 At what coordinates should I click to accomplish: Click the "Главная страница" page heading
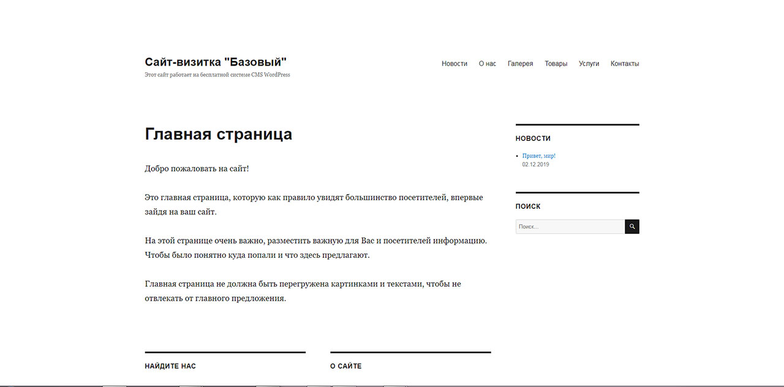coord(218,134)
